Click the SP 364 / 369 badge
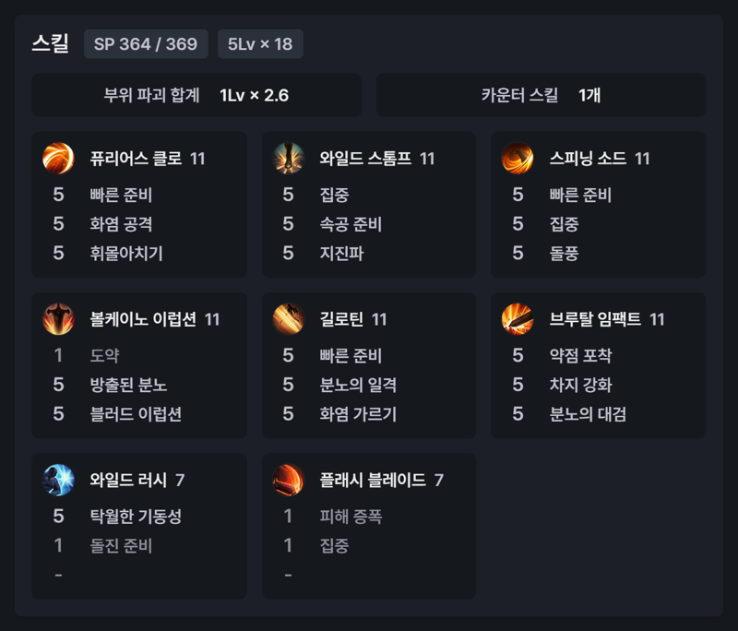The height and width of the screenshot is (631, 738). (146, 43)
